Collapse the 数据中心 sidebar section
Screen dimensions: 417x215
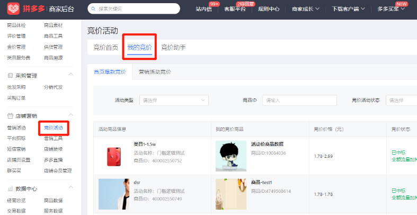tap(72, 189)
